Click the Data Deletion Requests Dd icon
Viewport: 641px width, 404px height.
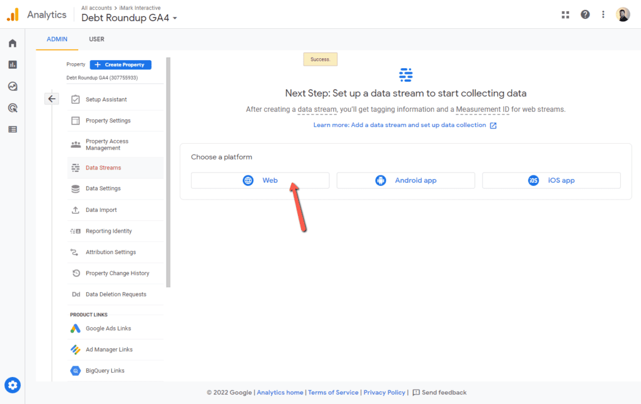[x=76, y=294]
